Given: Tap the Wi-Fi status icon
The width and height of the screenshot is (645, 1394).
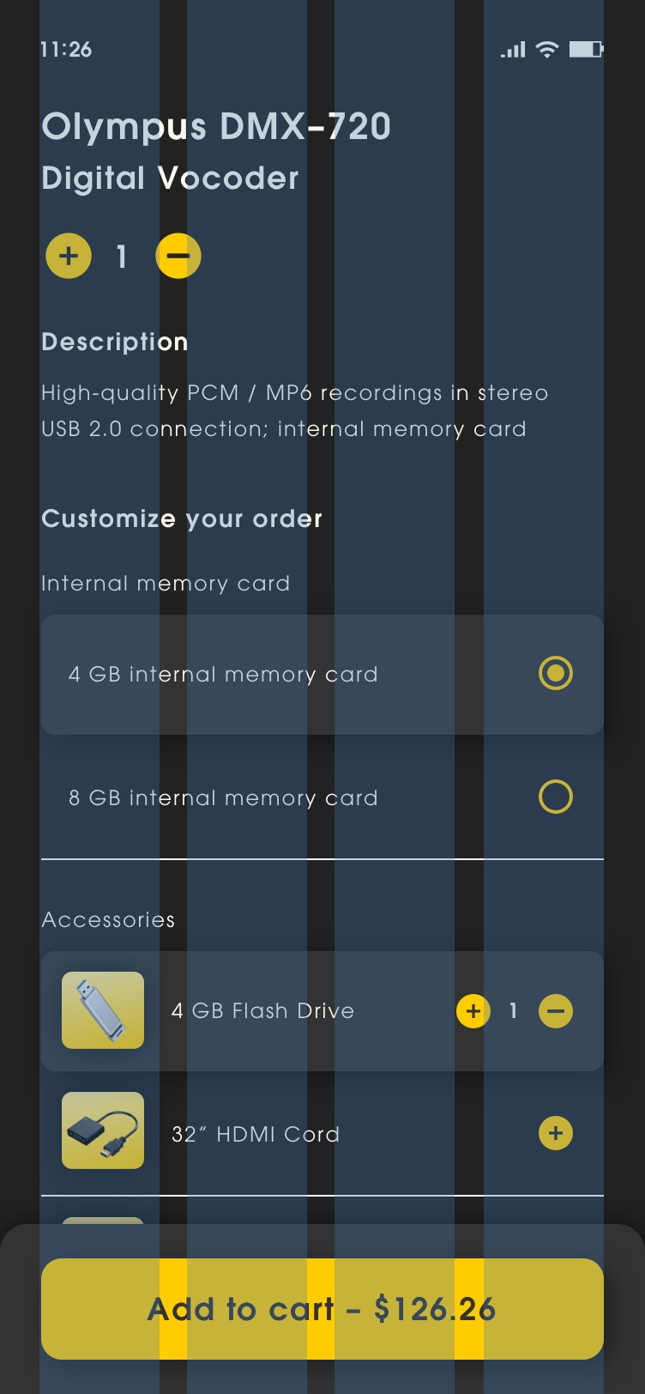Looking at the screenshot, I should pos(546,50).
